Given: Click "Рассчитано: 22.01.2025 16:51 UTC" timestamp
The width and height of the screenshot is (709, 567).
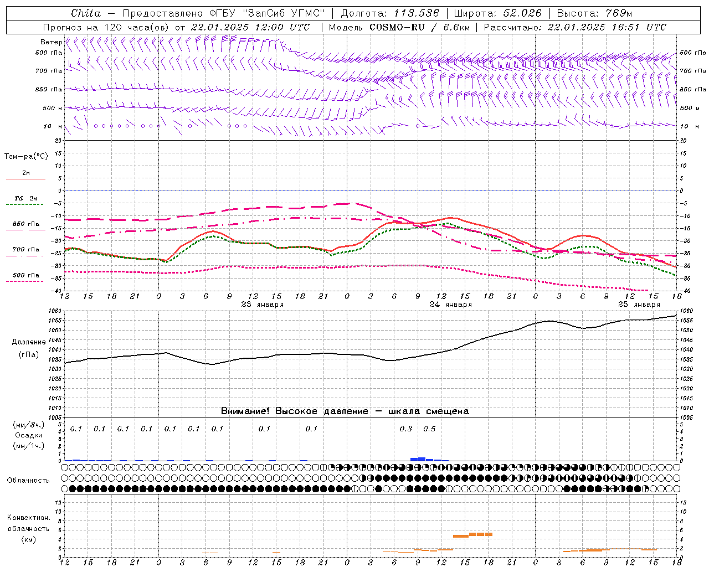Looking at the screenshot, I should (x=575, y=27).
